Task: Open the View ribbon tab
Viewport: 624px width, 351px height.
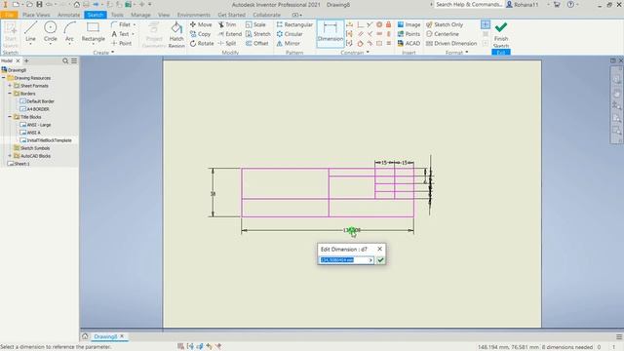Action: (x=164, y=15)
